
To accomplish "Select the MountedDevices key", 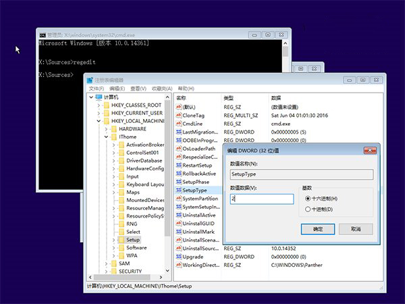I will click(x=145, y=200).
